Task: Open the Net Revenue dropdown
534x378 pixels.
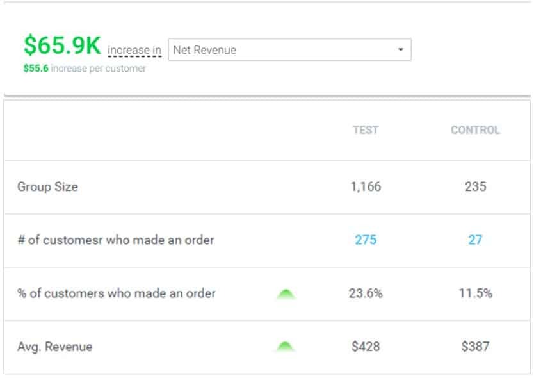Action: pyautogui.click(x=289, y=50)
